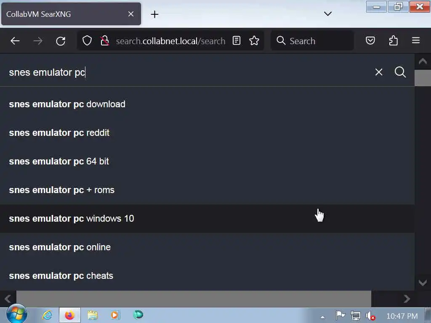Restore down the Firefox window
The width and height of the screenshot is (431, 323).
[x=398, y=7]
